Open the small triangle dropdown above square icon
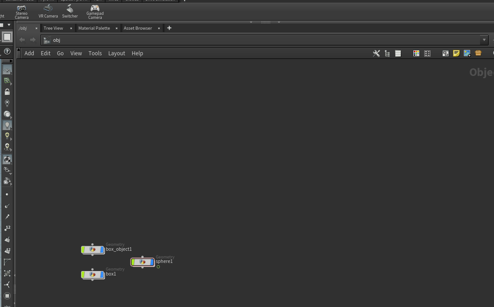Viewport: 494px width, 307px height. [x=9, y=25]
